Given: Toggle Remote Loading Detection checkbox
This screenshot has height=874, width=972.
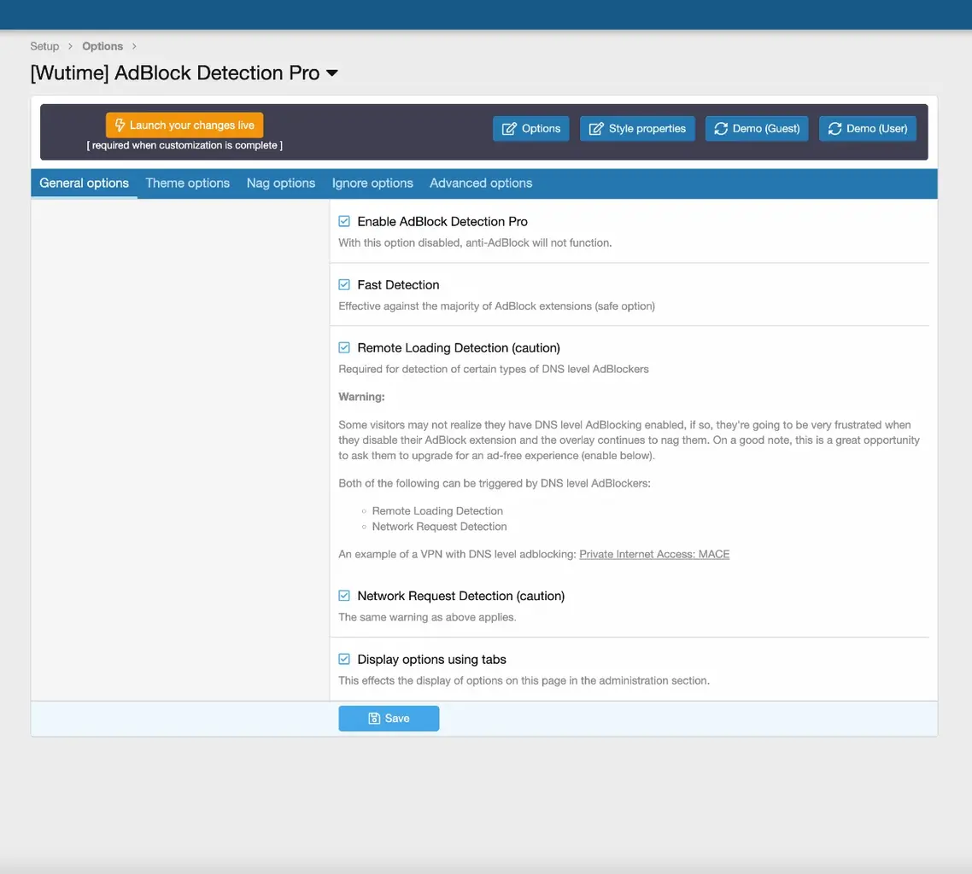Looking at the screenshot, I should [x=344, y=347].
